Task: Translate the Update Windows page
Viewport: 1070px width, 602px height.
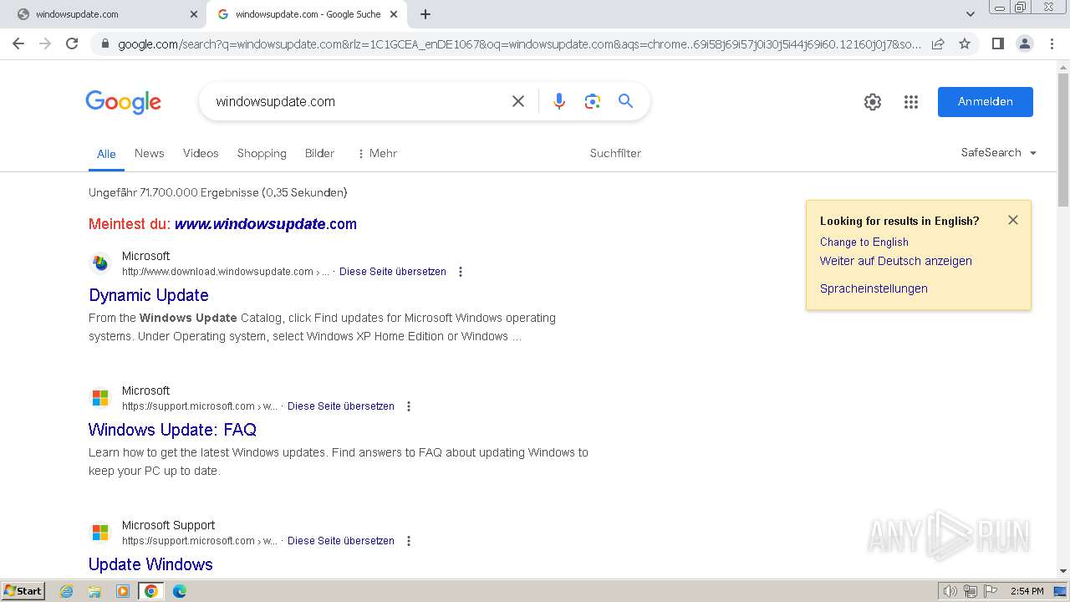Action: tap(341, 541)
